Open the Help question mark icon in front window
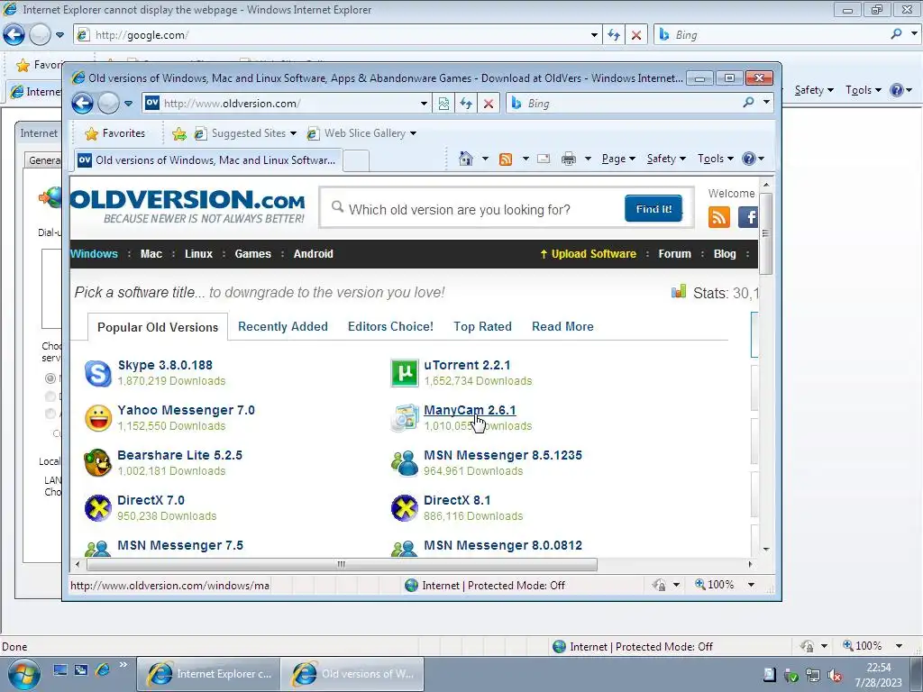Screen dimensions: 923x692 coord(748,159)
